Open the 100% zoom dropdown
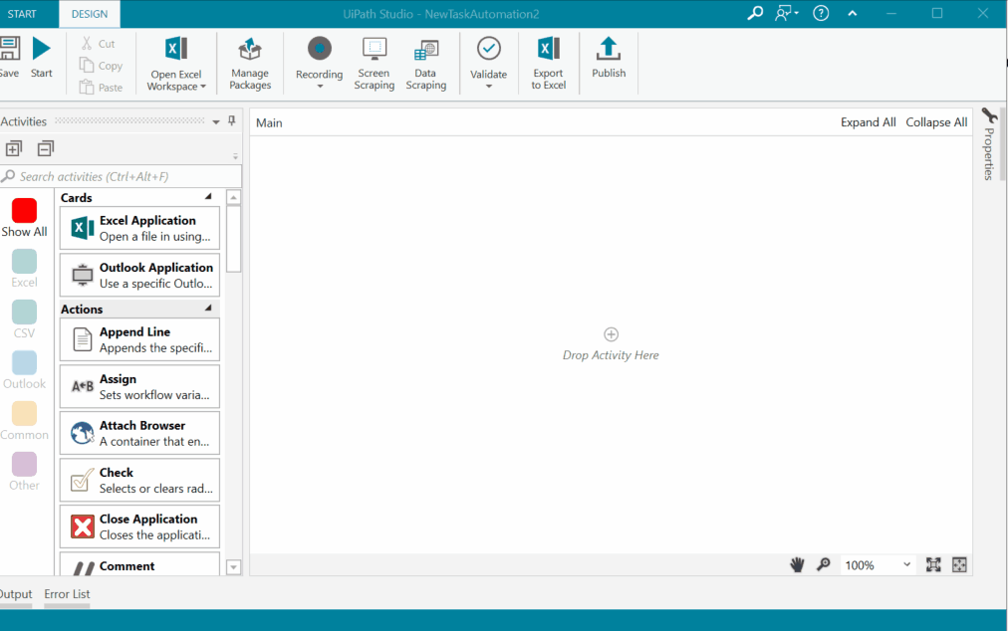This screenshot has width=1008, height=631. (878, 565)
